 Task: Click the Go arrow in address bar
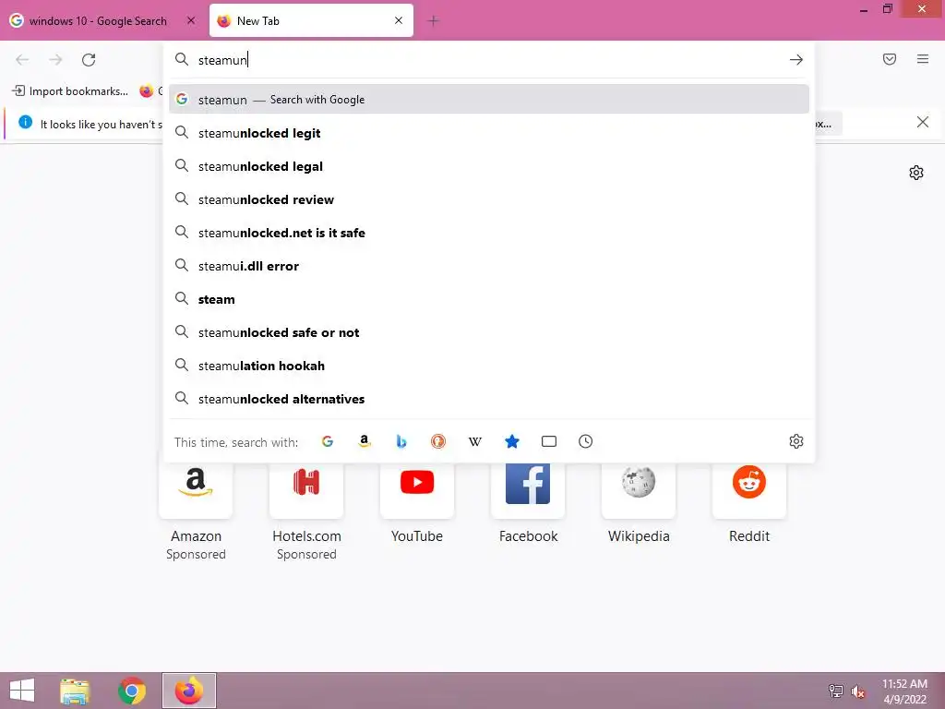click(796, 60)
